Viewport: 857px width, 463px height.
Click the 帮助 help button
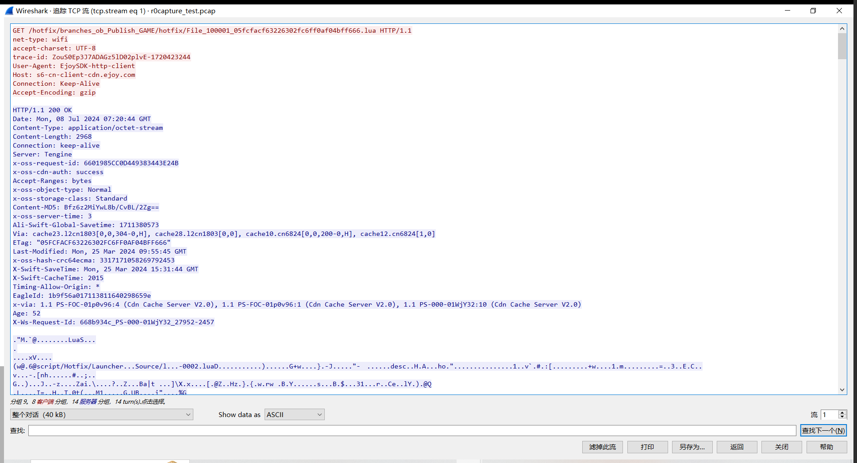(x=826, y=447)
